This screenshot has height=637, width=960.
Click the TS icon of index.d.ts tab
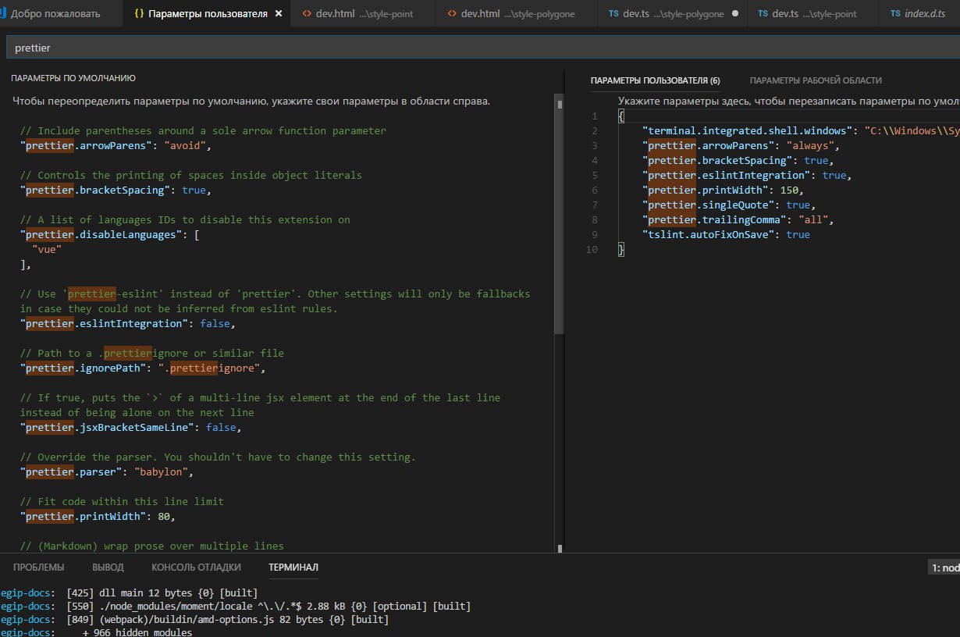894,14
